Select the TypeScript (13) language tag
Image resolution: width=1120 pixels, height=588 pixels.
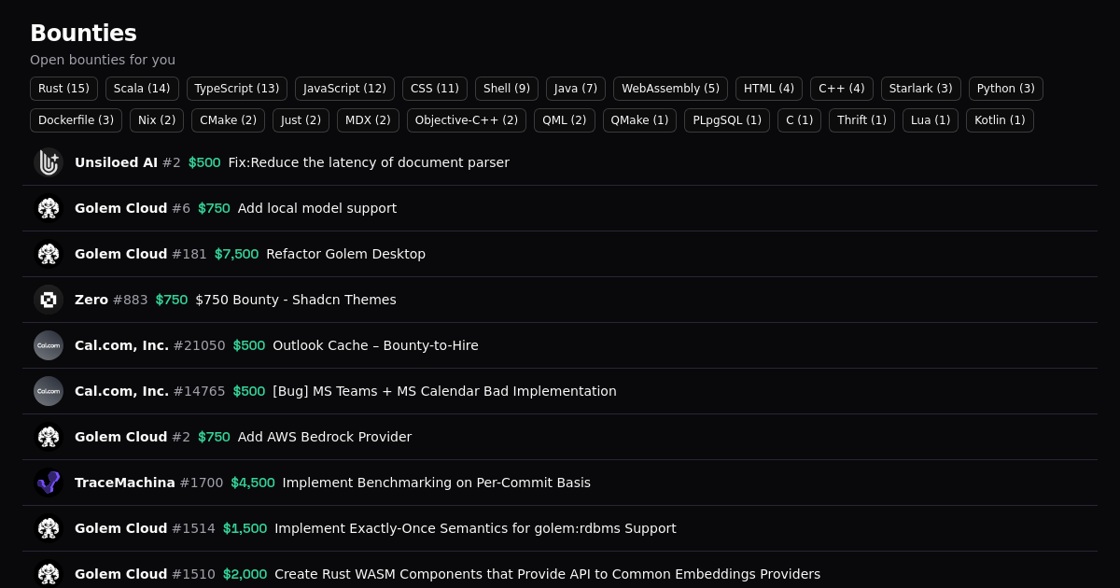[x=237, y=89]
